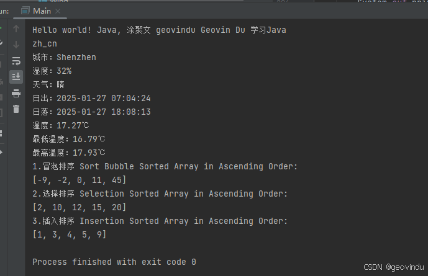This screenshot has height=276, width=428.
Task: Click the green Rerun icon at the left edge
Action: point(1,28)
